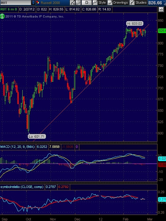Click the Nov label on time axis
The width and height of the screenshot is (166, 221).
tap(53, 219)
